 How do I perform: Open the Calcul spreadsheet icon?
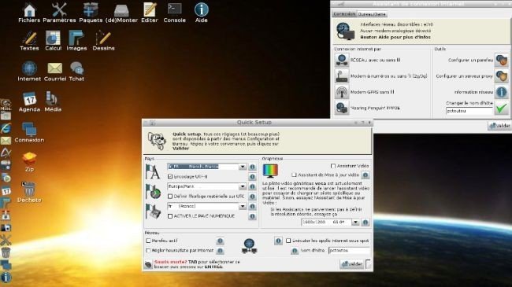tap(53, 40)
